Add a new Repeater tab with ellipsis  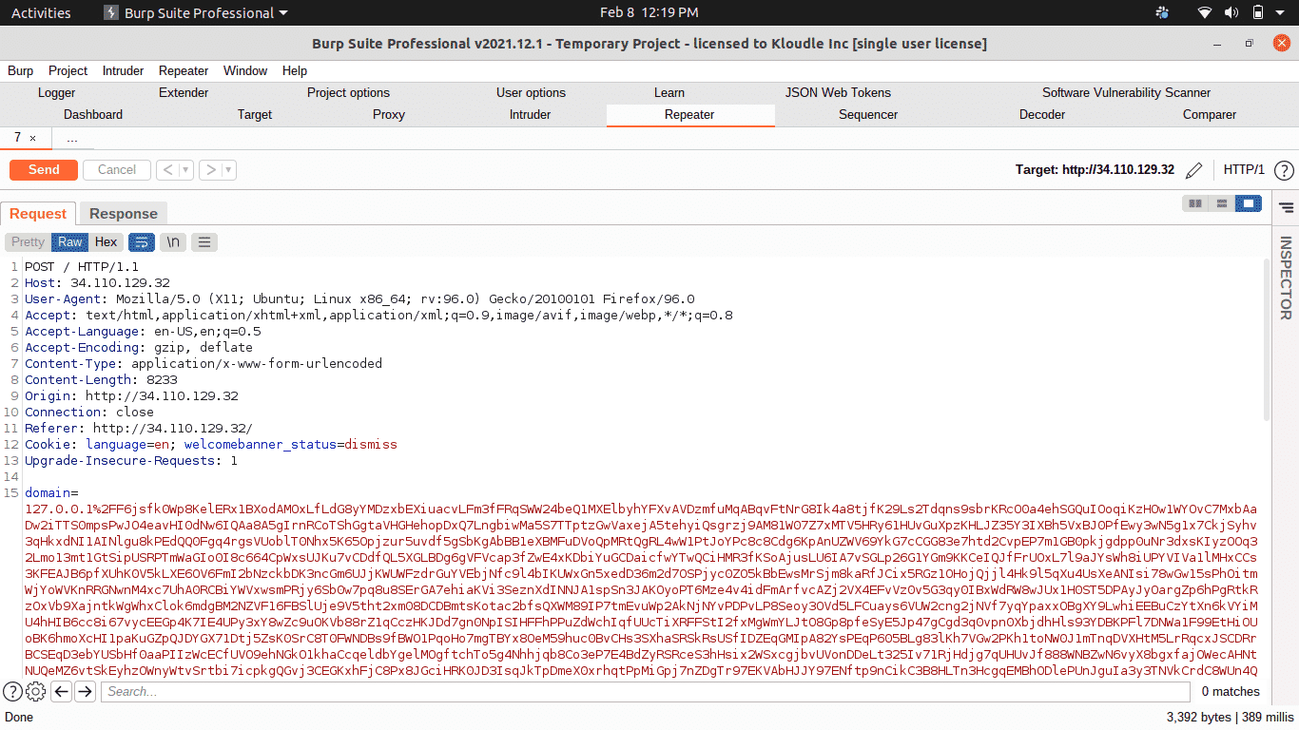[x=72, y=139]
